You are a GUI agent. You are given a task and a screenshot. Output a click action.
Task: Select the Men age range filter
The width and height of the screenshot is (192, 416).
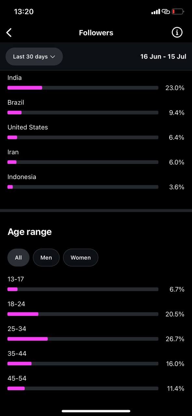pos(46,258)
